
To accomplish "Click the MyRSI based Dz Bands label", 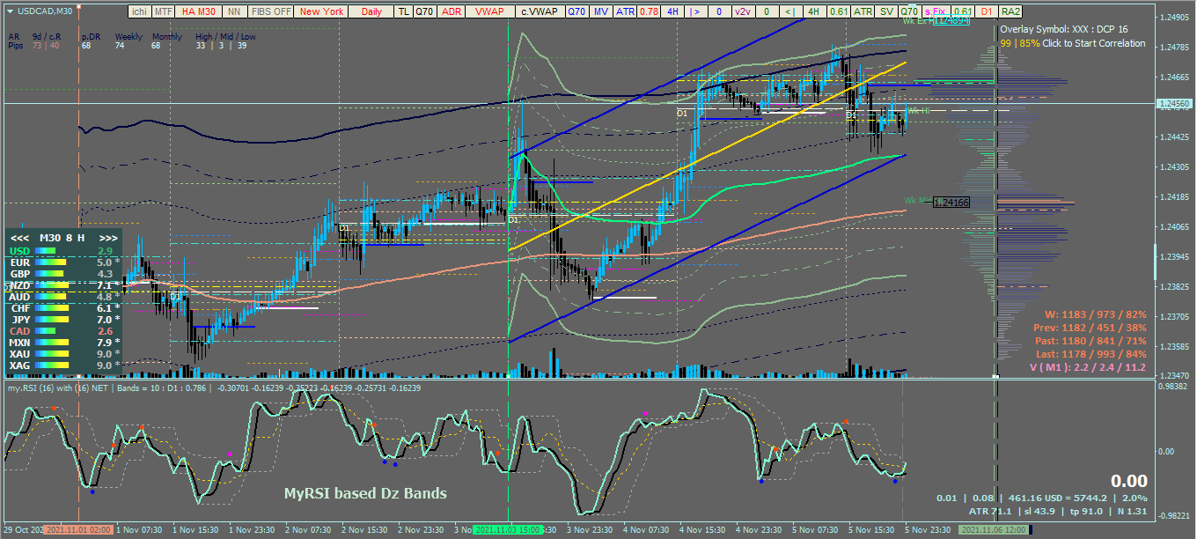I will tap(364, 493).
